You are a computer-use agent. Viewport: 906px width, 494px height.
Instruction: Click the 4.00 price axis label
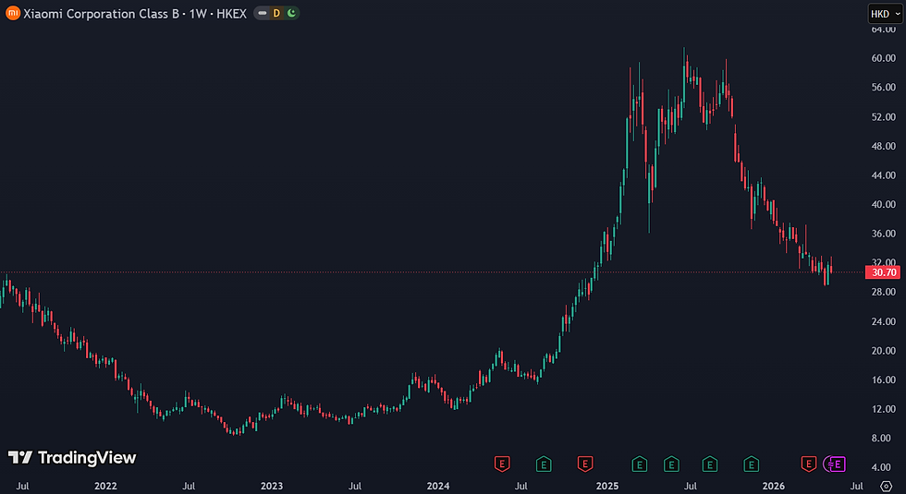[881, 467]
